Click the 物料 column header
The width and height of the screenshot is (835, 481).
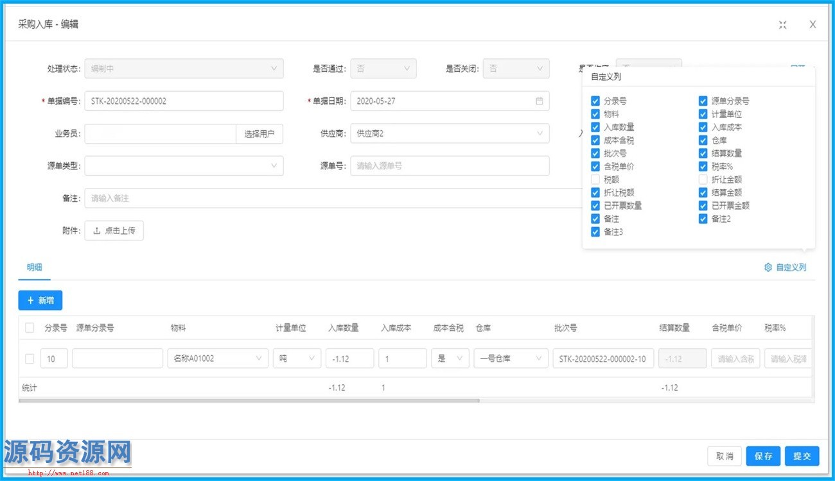[x=178, y=328]
